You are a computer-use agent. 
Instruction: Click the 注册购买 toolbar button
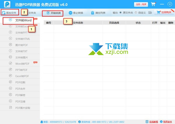pos(164,12)
